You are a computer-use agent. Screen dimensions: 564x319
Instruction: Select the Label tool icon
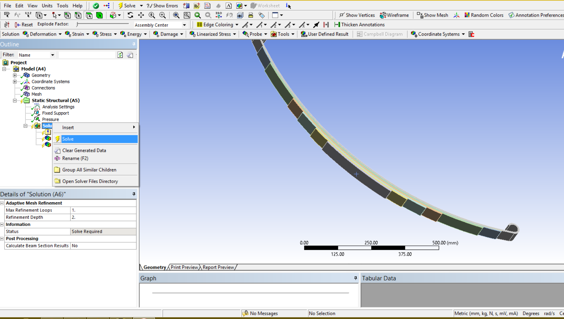tap(7, 15)
